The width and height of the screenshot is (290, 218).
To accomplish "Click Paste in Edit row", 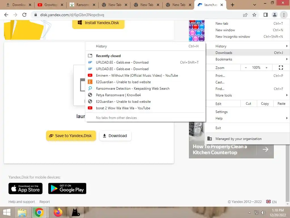I will tap(281, 104).
